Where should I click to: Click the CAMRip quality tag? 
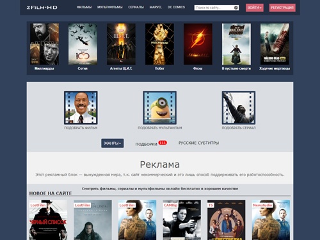pos(171,205)
